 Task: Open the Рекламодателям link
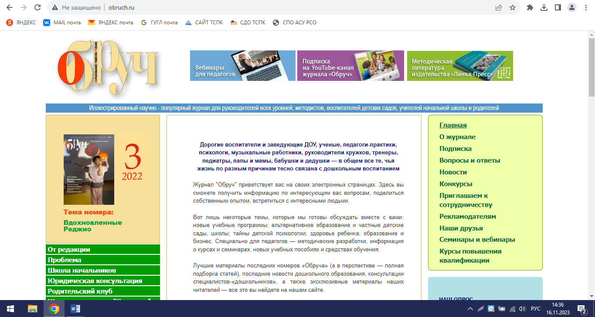[468, 217]
